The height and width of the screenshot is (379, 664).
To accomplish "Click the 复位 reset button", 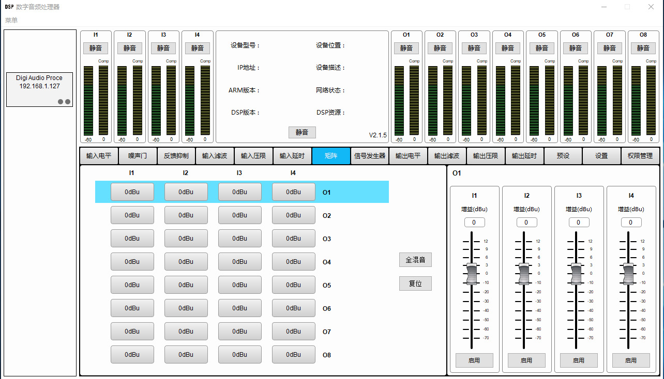I will (x=415, y=283).
